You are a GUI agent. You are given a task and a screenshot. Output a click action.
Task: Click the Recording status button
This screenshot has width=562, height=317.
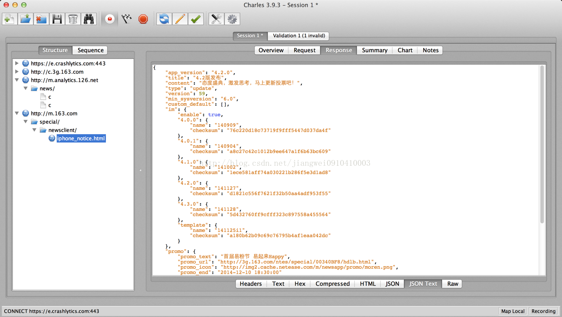pos(543,311)
